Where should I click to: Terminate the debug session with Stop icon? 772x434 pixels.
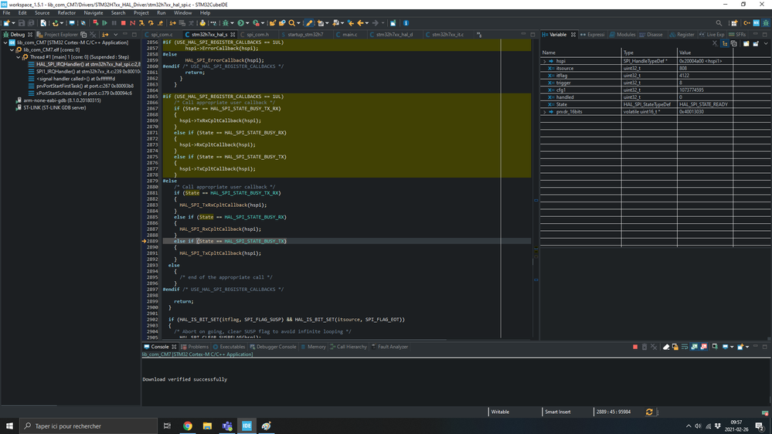[x=123, y=23]
